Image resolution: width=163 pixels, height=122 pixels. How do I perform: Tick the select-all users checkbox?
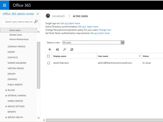point(49,56)
